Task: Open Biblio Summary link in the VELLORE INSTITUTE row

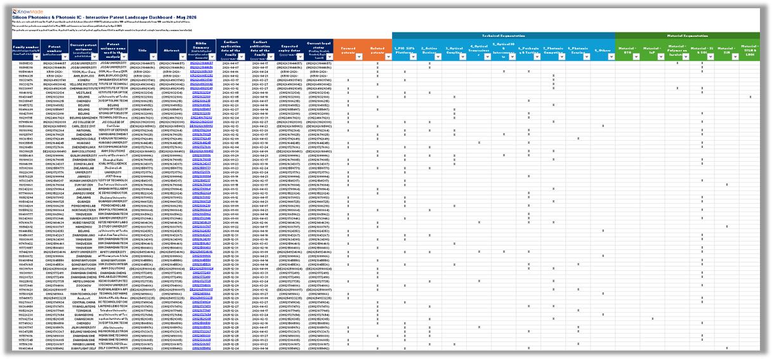Action: coord(201,84)
